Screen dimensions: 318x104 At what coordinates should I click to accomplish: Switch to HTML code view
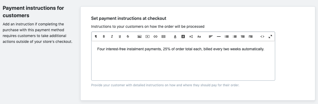tap(262, 37)
